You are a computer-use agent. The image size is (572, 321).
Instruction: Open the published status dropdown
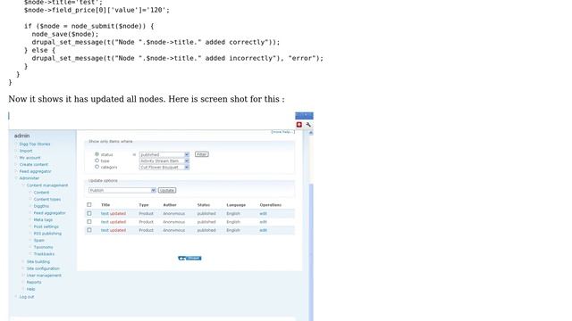click(164, 154)
